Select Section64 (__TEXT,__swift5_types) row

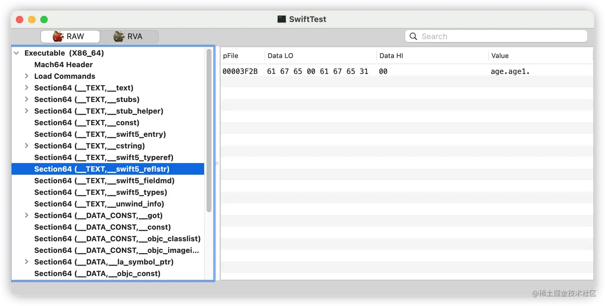pos(108,192)
